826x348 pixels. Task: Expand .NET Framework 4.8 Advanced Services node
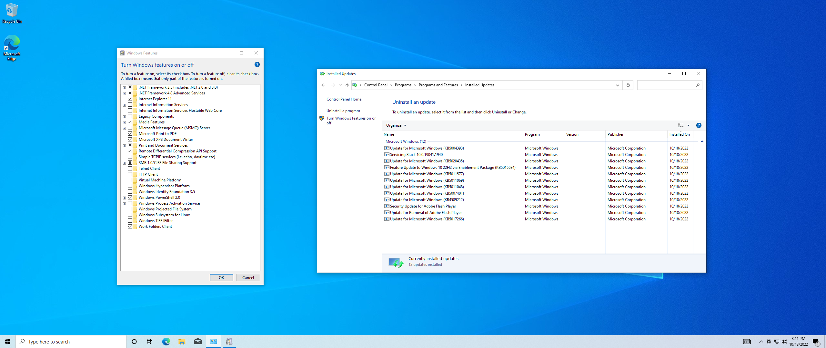point(124,93)
